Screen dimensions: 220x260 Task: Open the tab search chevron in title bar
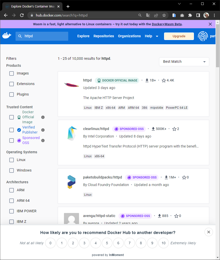coord(179,4)
